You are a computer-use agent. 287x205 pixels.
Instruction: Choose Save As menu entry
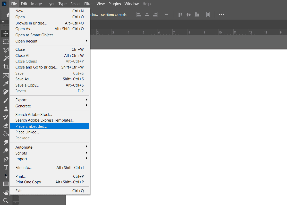49,79
